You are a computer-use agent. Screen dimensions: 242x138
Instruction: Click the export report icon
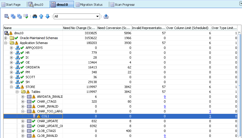click(x=106, y=16)
